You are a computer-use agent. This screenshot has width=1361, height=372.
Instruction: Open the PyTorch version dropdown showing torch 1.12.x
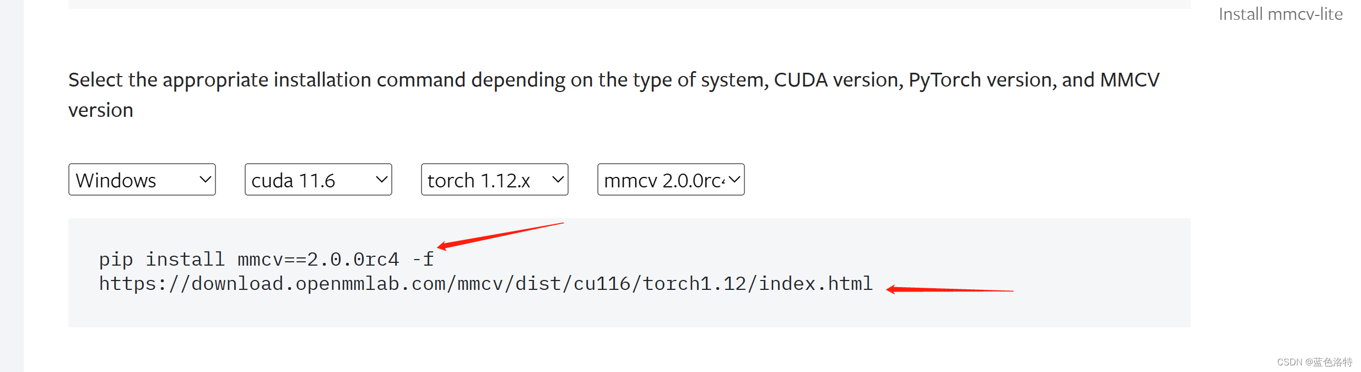coord(494,180)
